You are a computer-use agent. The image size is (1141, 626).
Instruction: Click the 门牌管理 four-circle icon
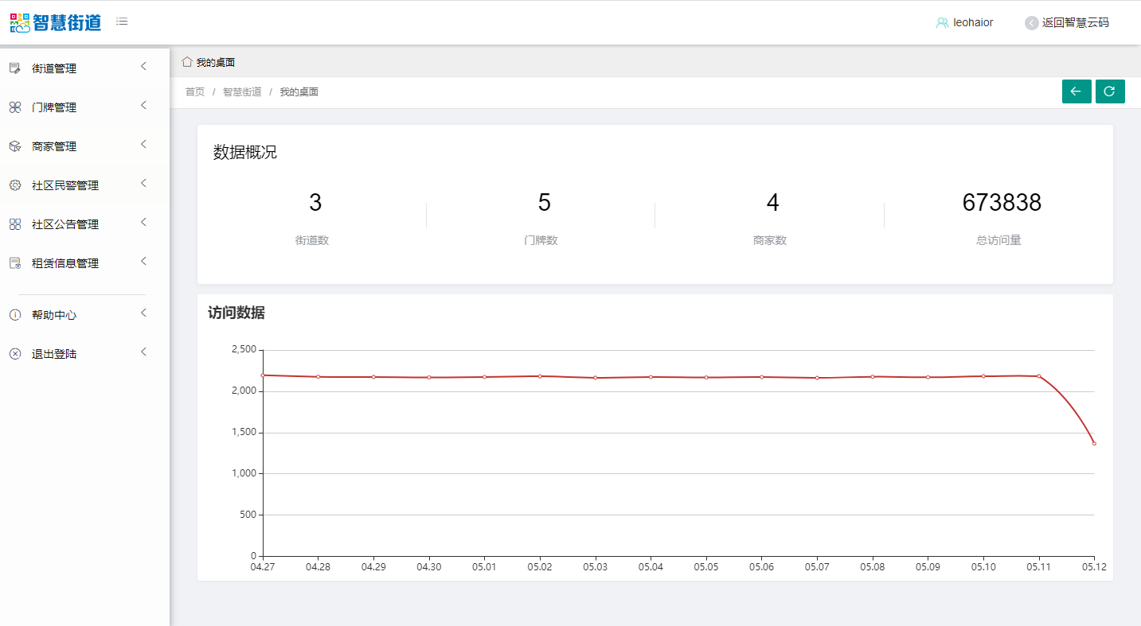(x=14, y=107)
